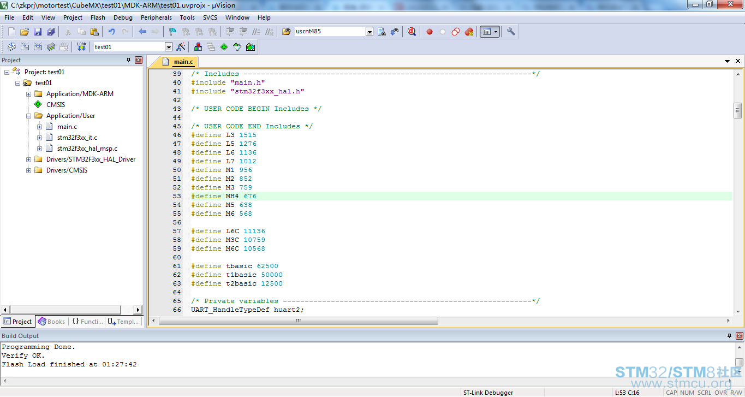745x397 pixels.
Task: Rebuild all target files
Action: 38,47
